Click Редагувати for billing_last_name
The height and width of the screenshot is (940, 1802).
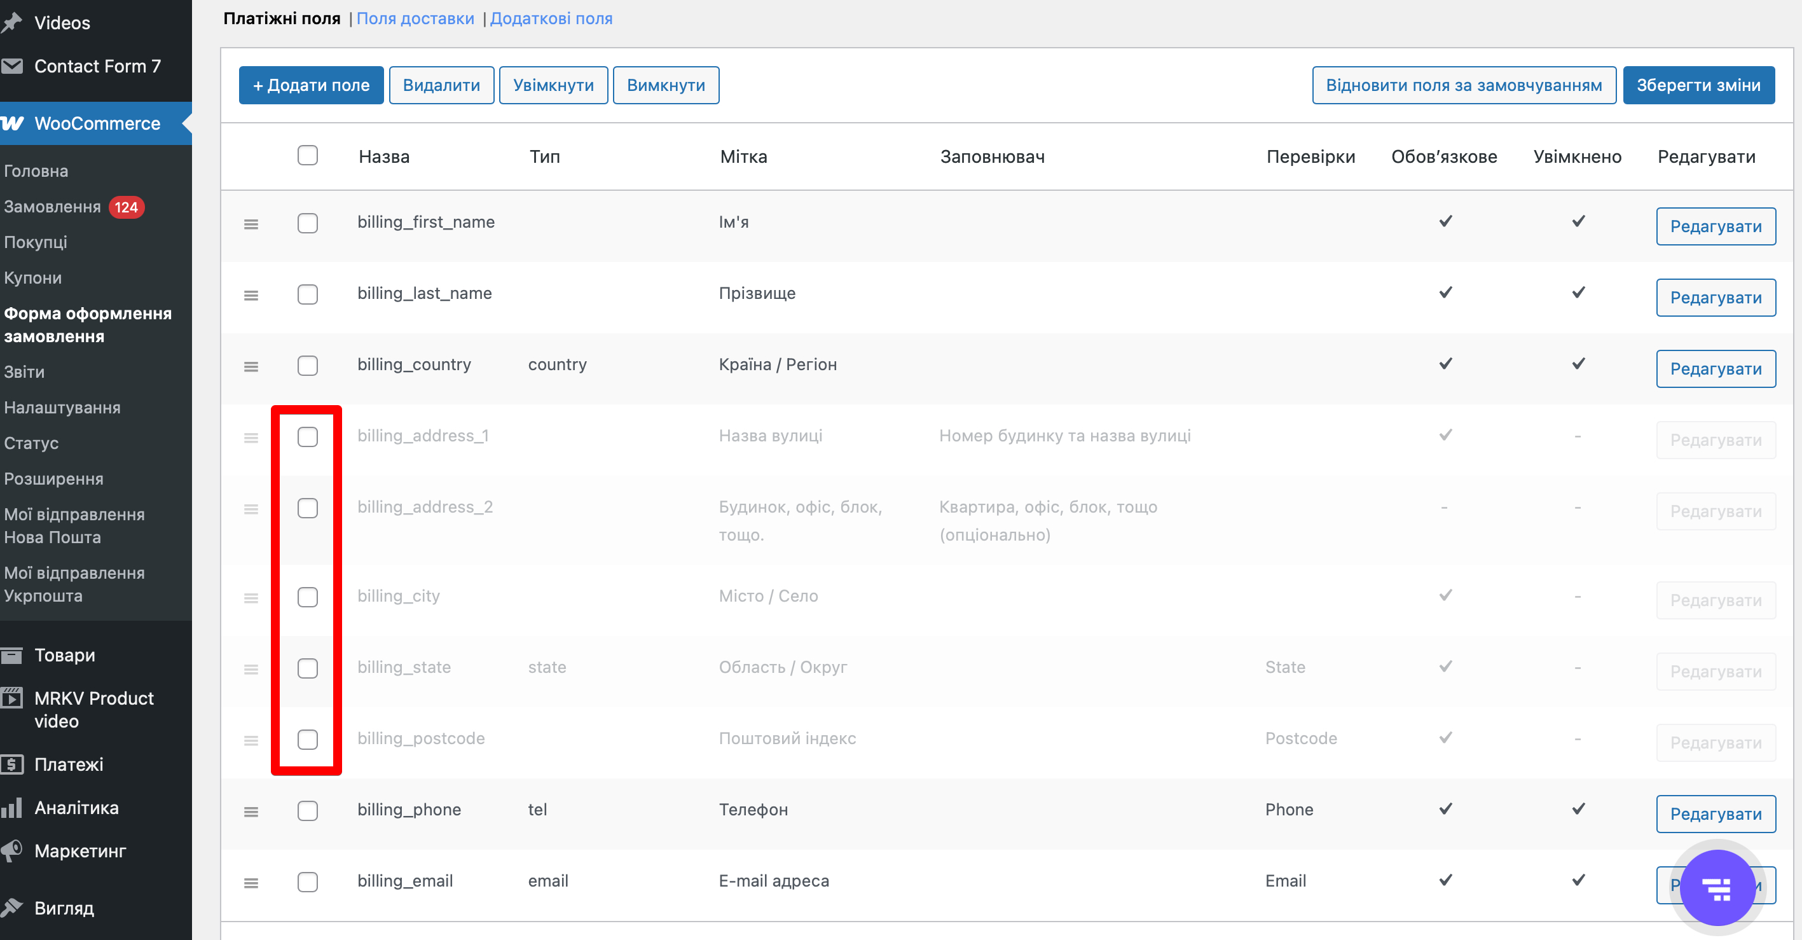pyautogui.click(x=1716, y=298)
